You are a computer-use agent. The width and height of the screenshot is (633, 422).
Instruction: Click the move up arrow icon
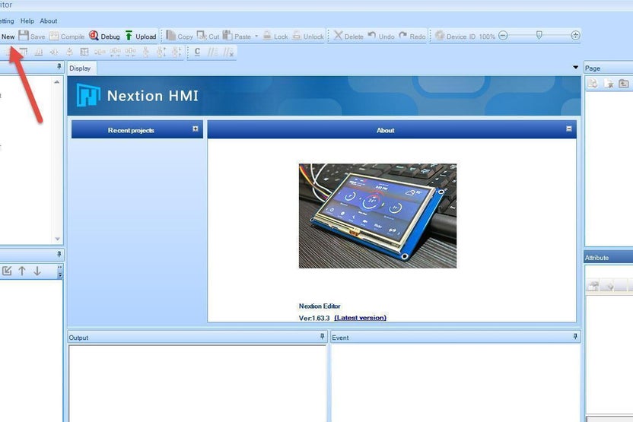(22, 271)
